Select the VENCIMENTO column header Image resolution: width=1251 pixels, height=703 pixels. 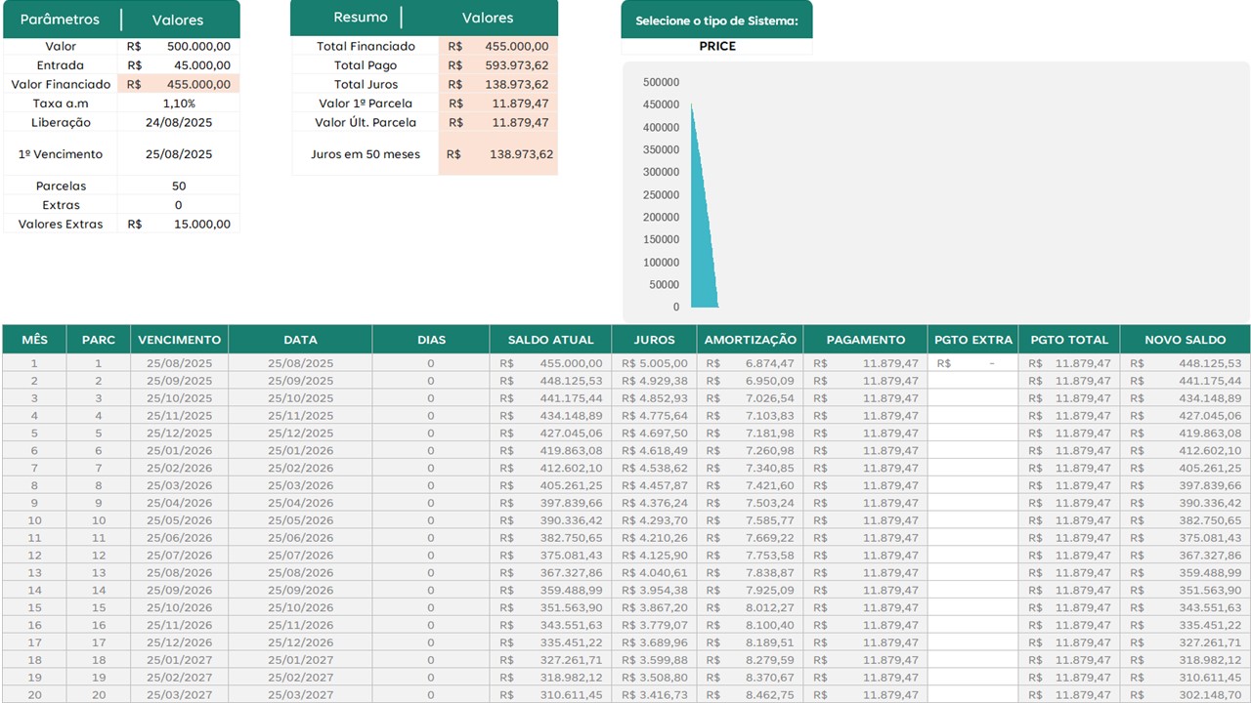point(179,340)
